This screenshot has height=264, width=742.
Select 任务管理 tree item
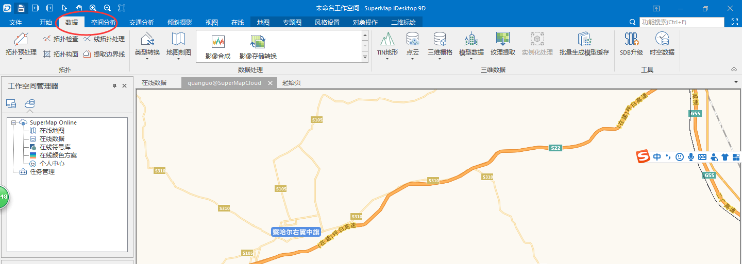tap(42, 172)
